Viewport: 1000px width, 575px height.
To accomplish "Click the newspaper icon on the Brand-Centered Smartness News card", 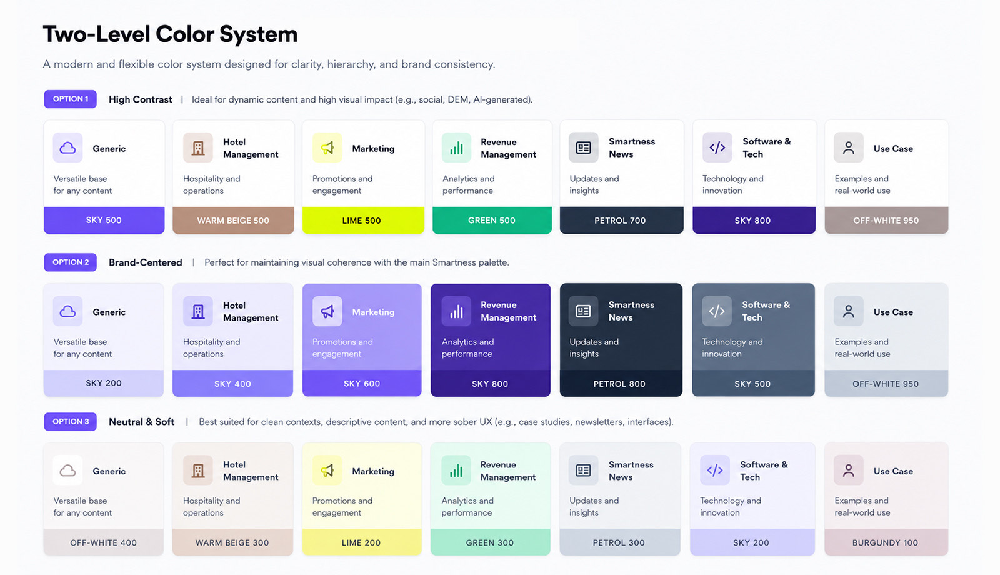I will 584,311.
